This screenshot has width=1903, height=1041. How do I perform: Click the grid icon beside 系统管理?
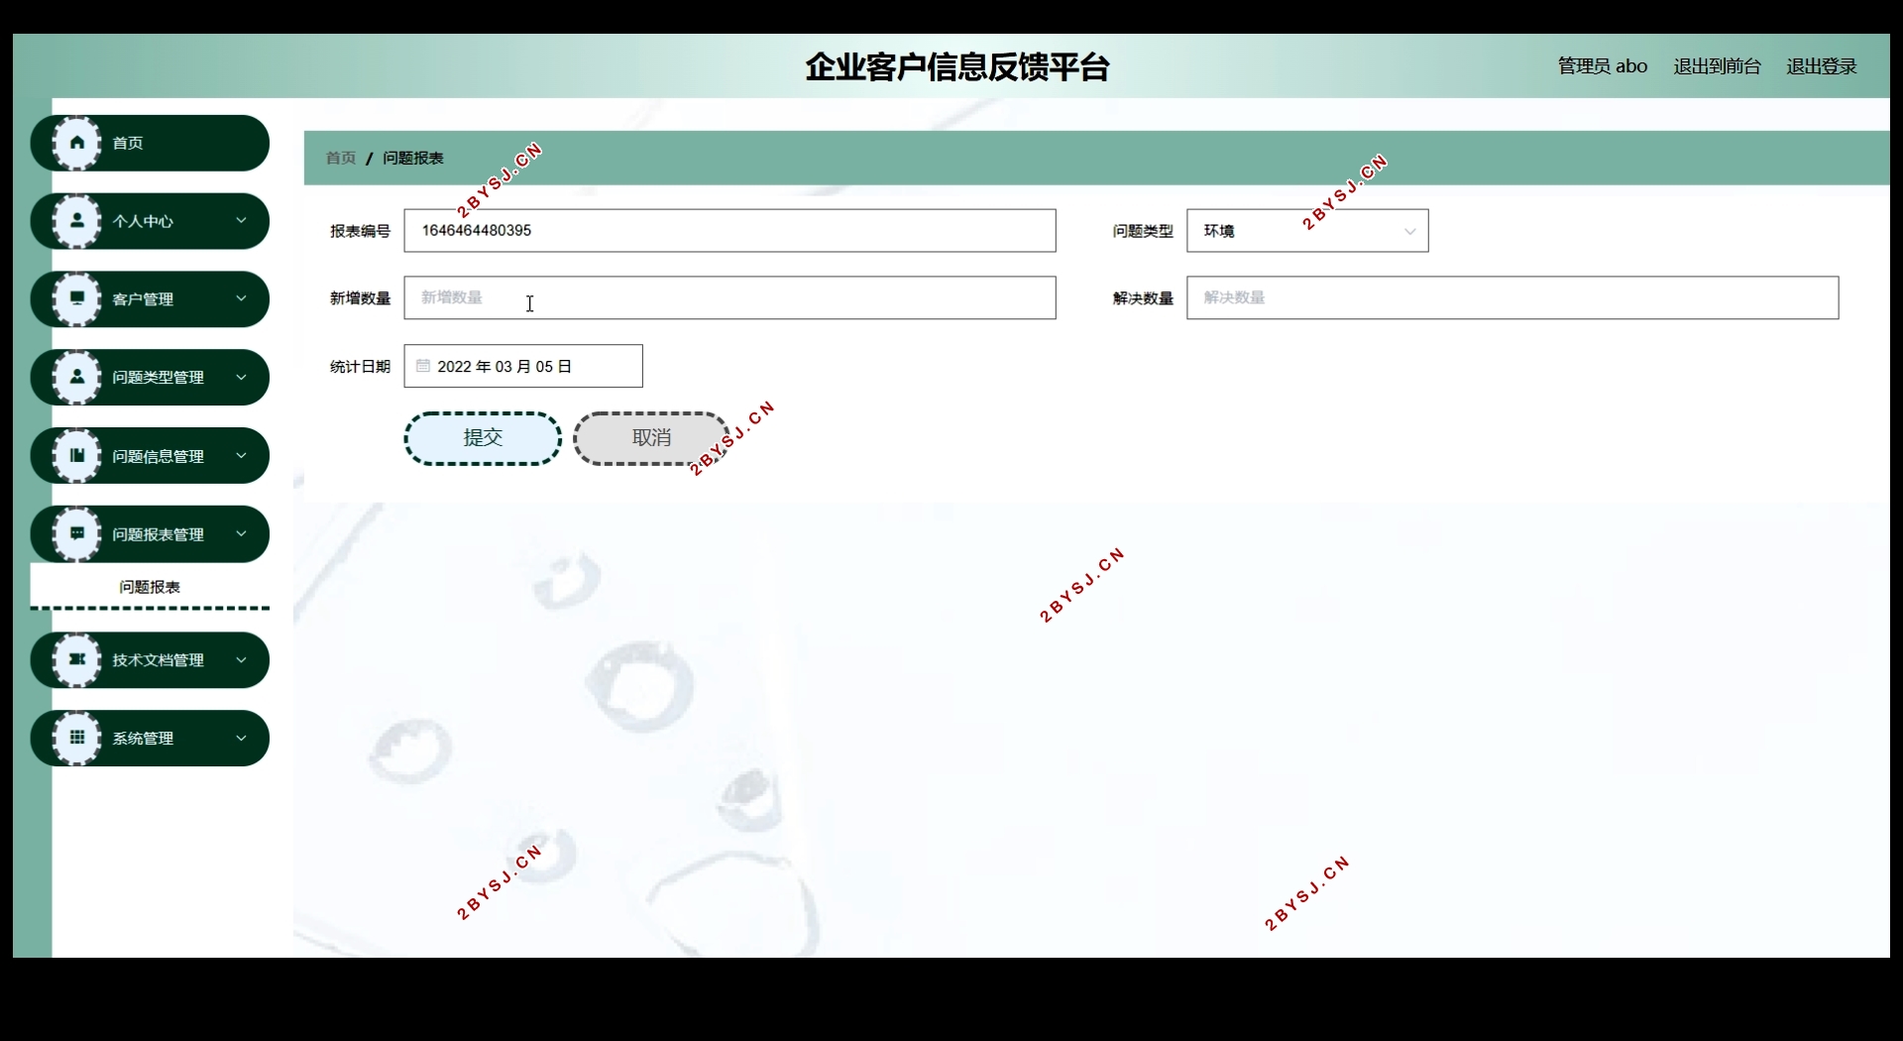pos(76,738)
